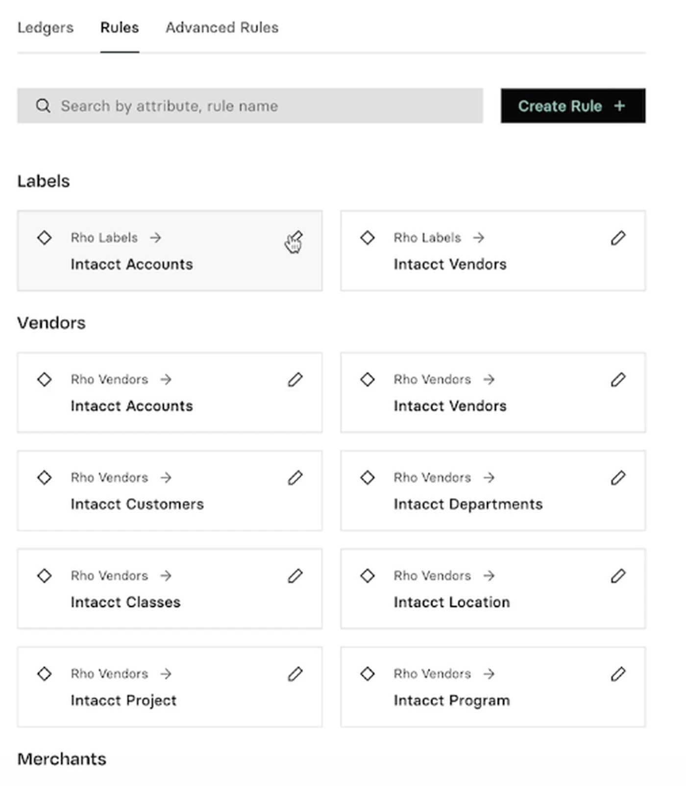Edit Rho Vendors to Intacct Departments rule
This screenshot has height=786, width=686.
pyautogui.click(x=618, y=477)
